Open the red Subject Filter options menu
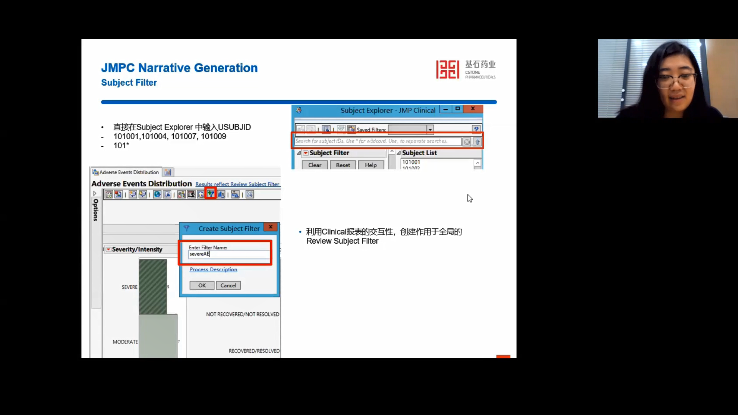738x415 pixels. pos(306,153)
